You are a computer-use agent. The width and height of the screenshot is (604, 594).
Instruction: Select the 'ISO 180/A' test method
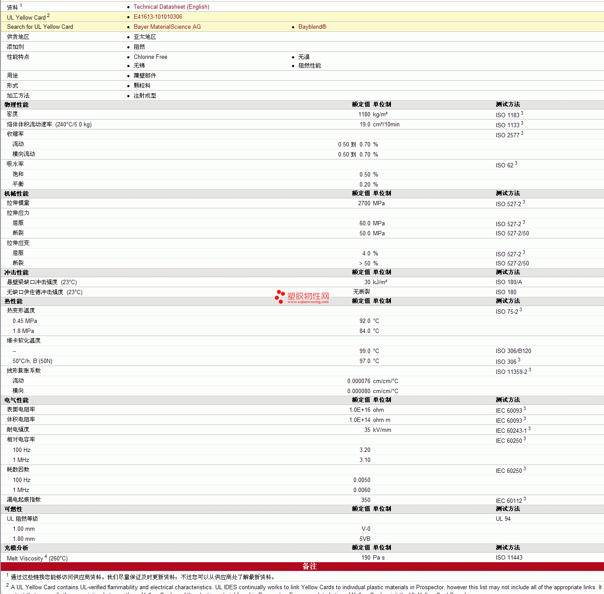tap(509, 282)
